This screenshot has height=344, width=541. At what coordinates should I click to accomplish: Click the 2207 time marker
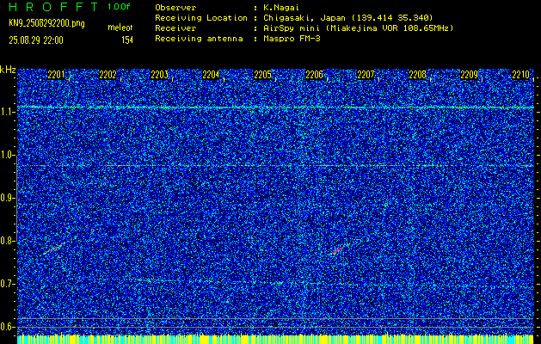pyautogui.click(x=366, y=75)
